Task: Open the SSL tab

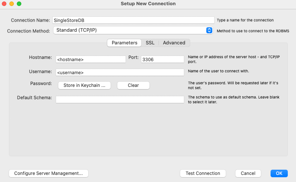Action: tap(150, 43)
